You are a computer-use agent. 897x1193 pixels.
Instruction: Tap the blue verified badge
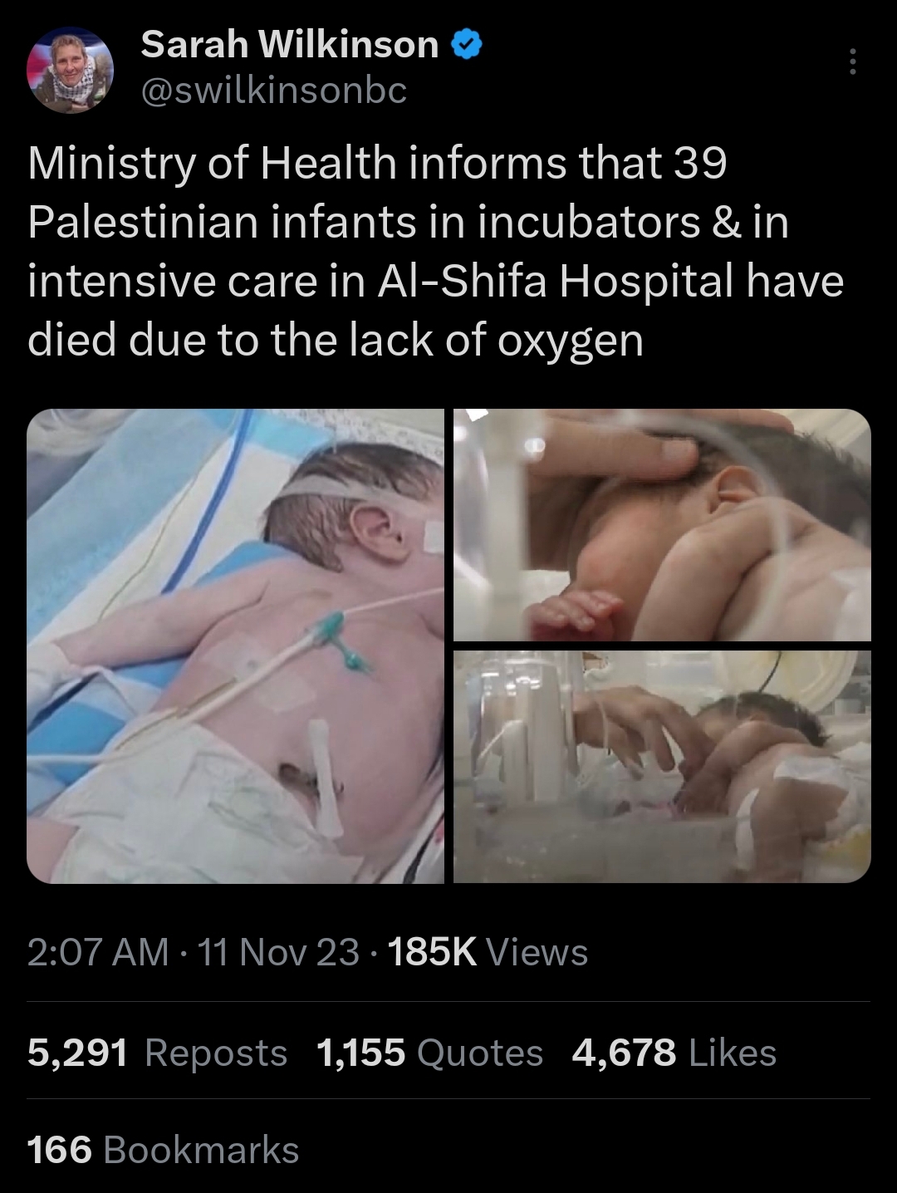[x=466, y=45]
